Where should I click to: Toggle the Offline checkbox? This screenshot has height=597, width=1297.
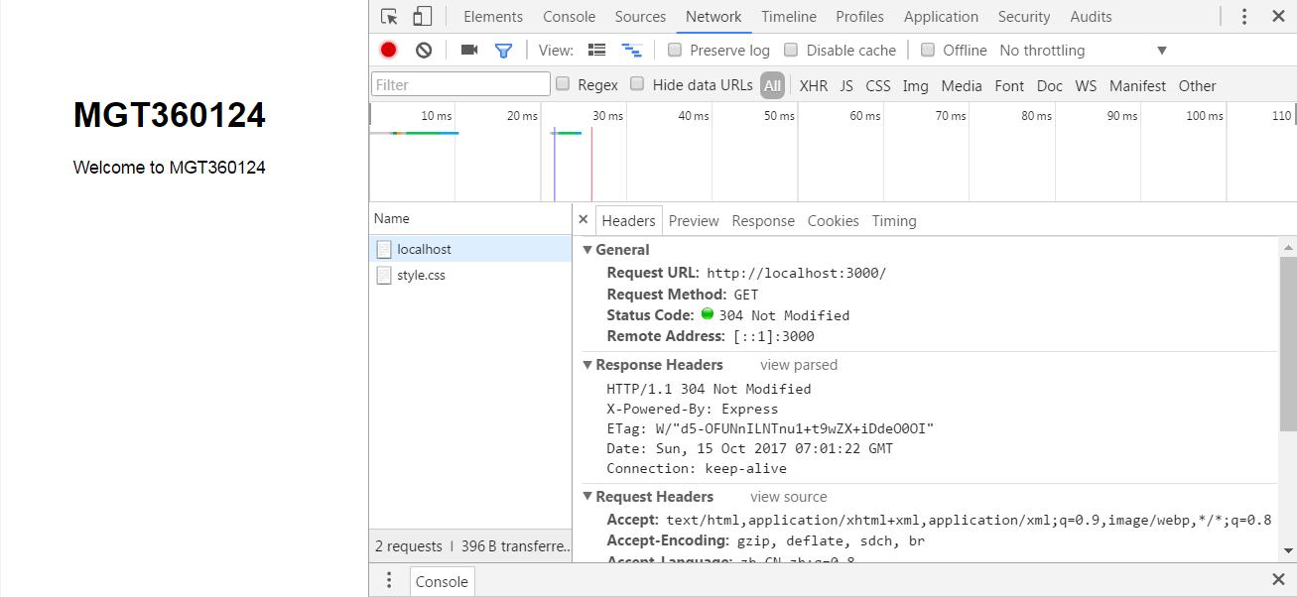point(928,50)
